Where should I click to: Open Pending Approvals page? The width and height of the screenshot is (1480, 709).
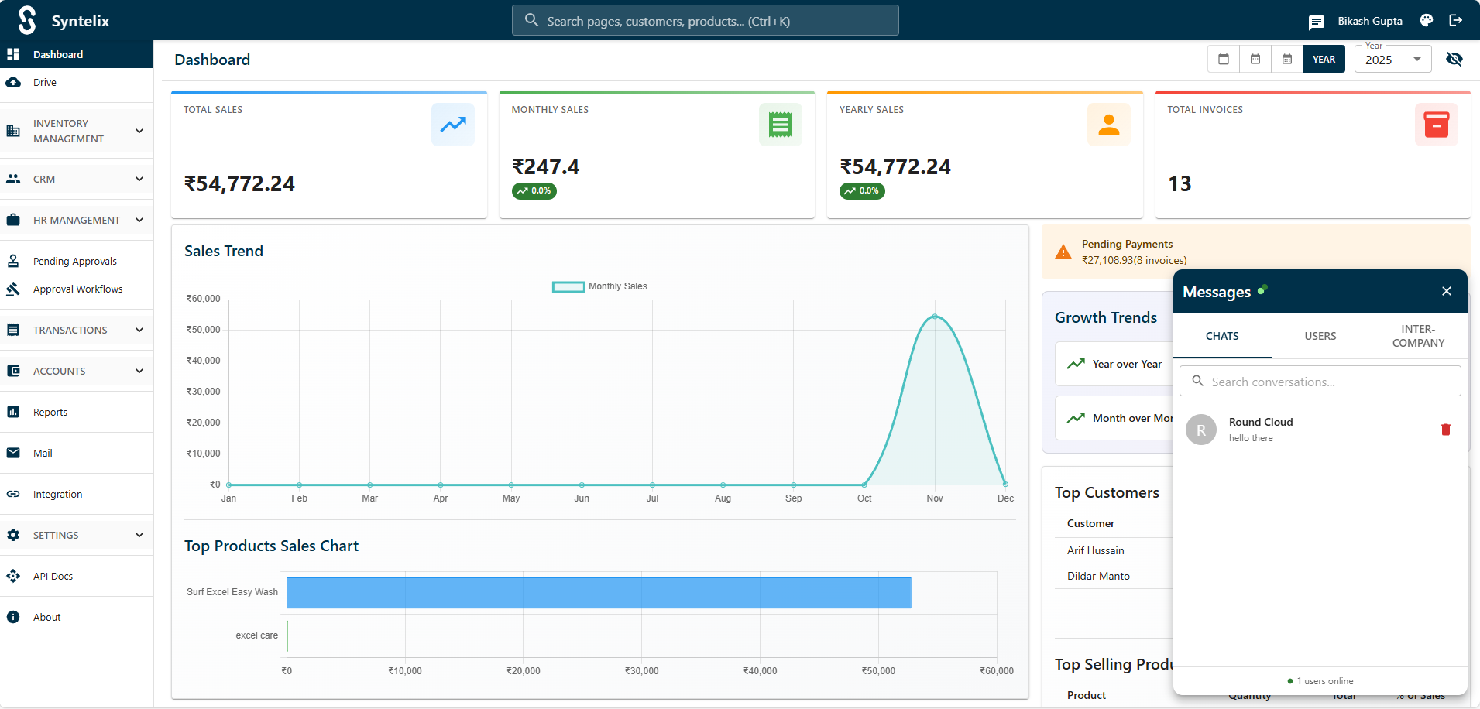point(74,262)
